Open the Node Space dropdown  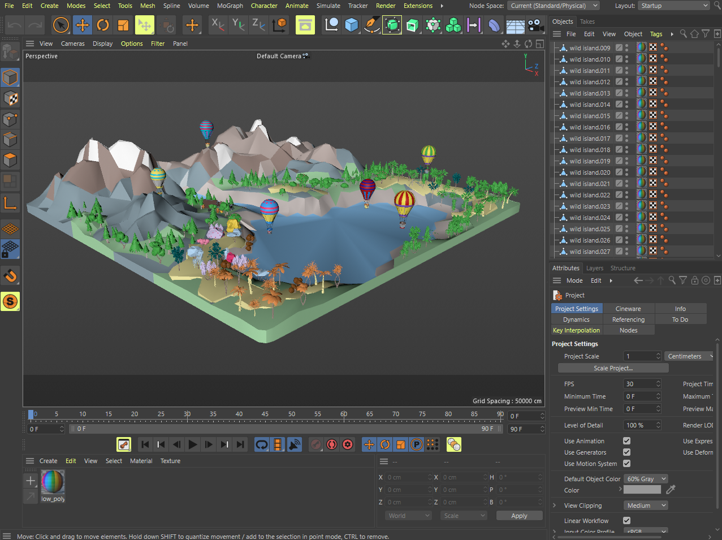pos(554,6)
